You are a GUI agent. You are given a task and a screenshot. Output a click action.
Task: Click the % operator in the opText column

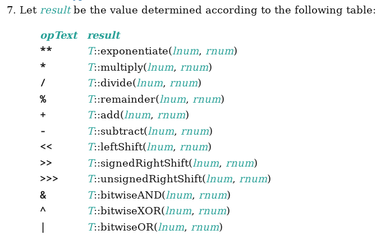pyautogui.click(x=43, y=100)
